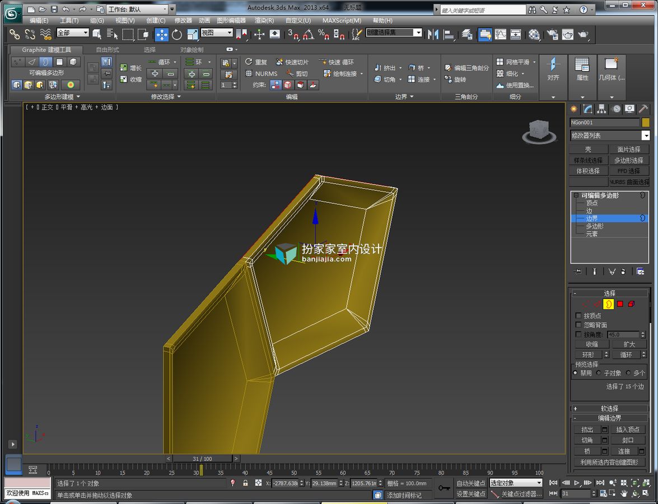Toggle 自动关键点 auto key mode

click(471, 483)
